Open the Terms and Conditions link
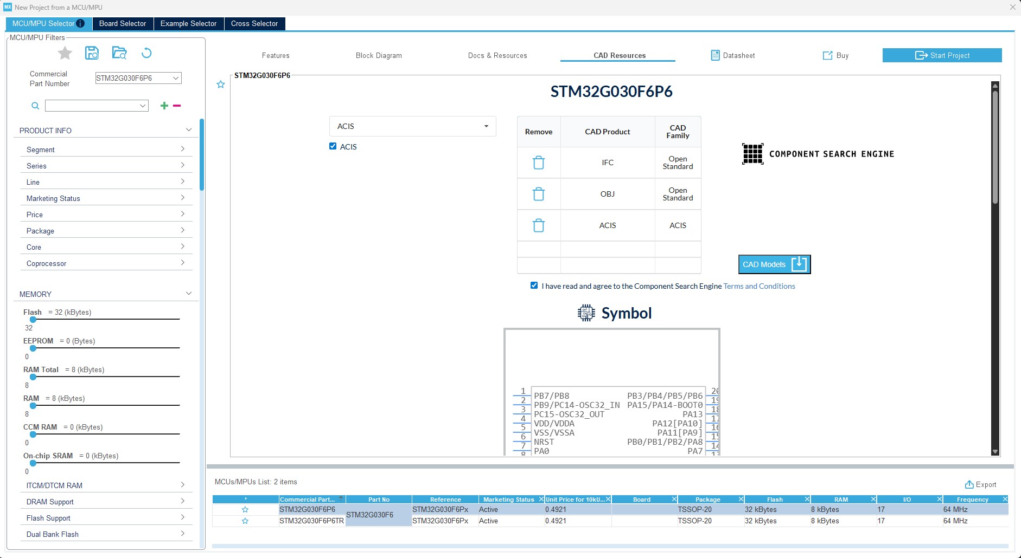Screen dimensions: 1021x558 [759, 286]
